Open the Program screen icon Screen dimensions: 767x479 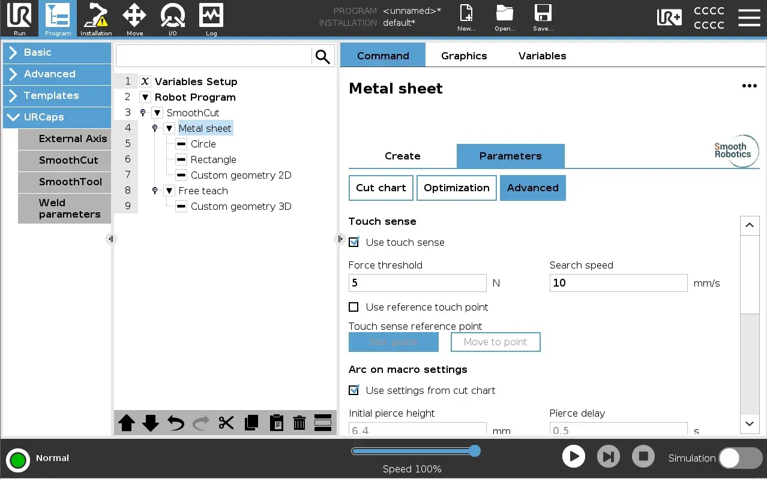point(58,19)
